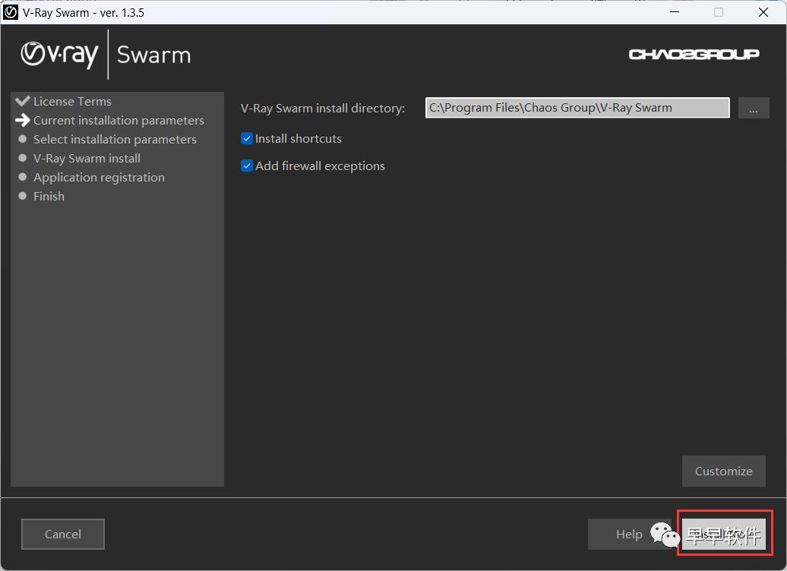Image resolution: width=787 pixels, height=571 pixels.
Task: Click the License Terms checkmark icon
Action: click(23, 101)
